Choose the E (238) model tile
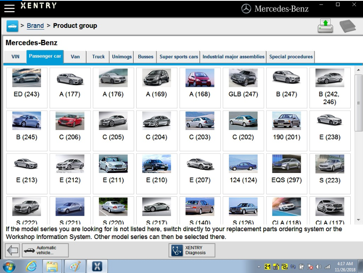This screenshot has height=273, width=363. (x=330, y=131)
